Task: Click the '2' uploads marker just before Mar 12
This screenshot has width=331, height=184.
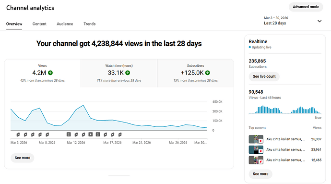Action: (x=69, y=135)
